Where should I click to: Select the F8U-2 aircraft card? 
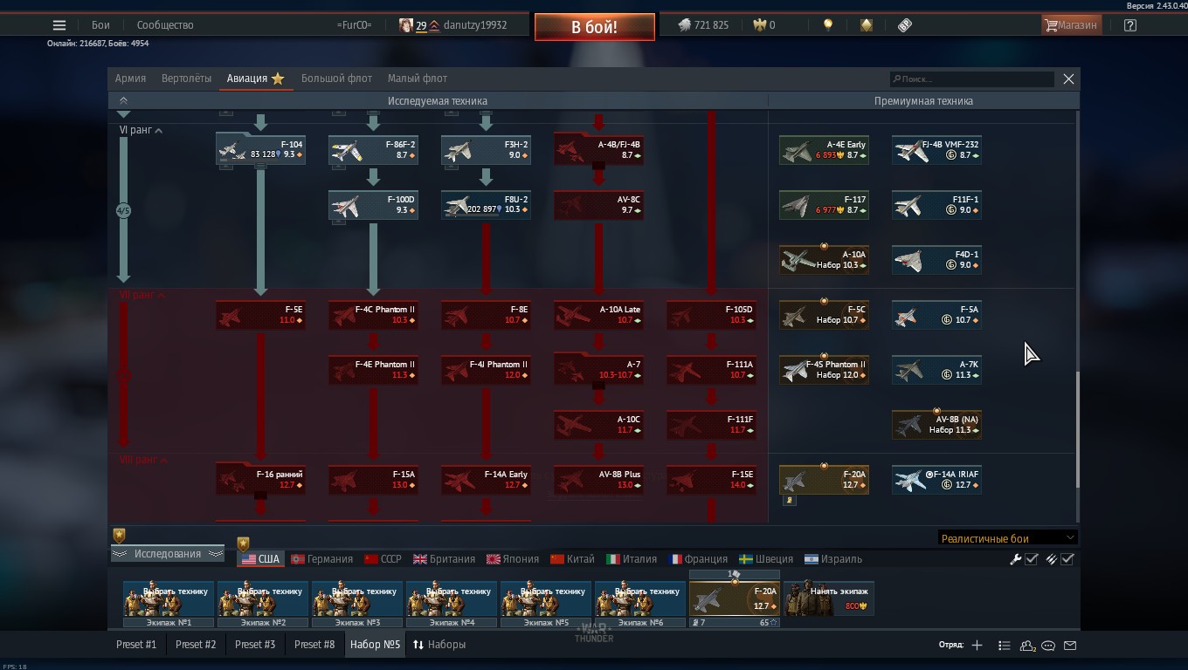pyautogui.click(x=486, y=205)
